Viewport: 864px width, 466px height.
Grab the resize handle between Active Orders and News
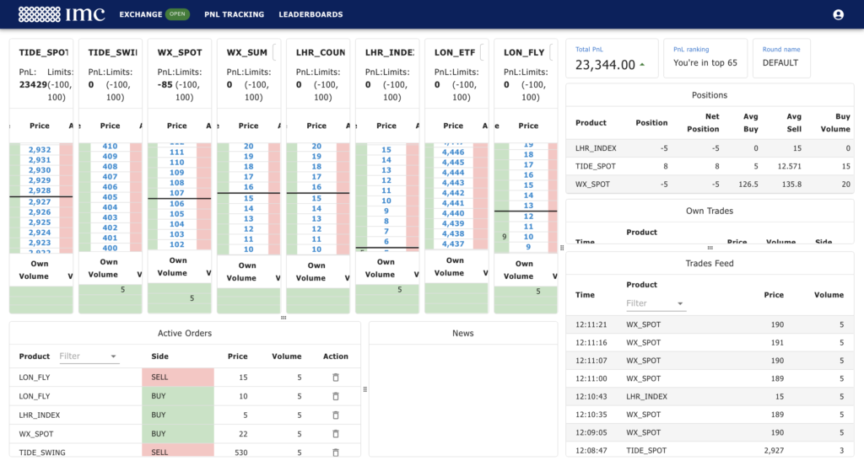pos(364,389)
